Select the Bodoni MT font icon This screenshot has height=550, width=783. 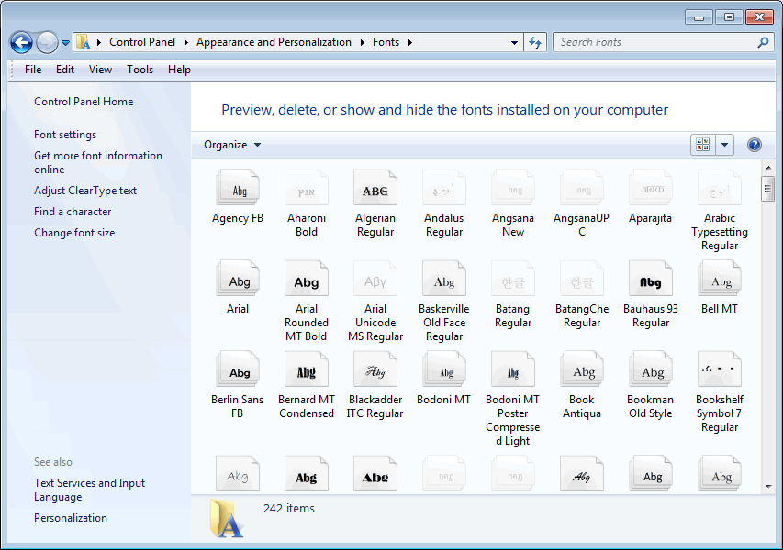click(x=444, y=369)
